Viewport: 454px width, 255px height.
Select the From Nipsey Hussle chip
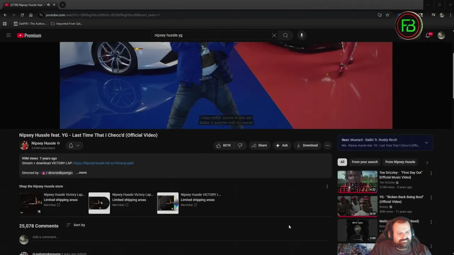coord(400,162)
